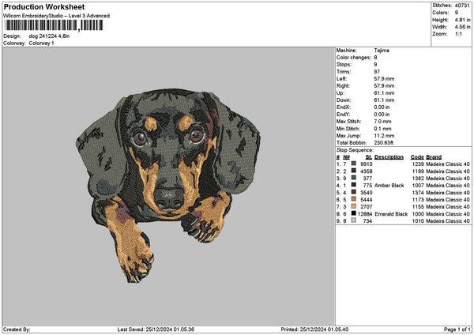Click the design name 'dog 241224 4,8in'
474x335 pixels.
(x=49, y=36)
